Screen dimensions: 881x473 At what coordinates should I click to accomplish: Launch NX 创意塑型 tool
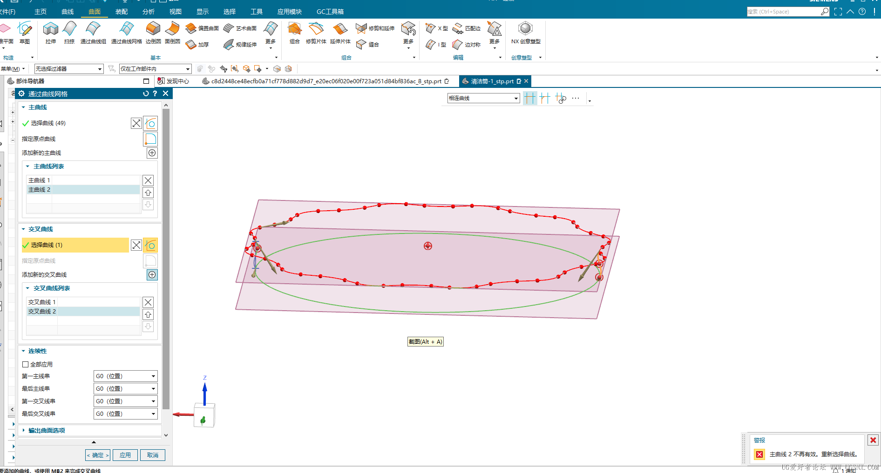pyautogui.click(x=526, y=33)
